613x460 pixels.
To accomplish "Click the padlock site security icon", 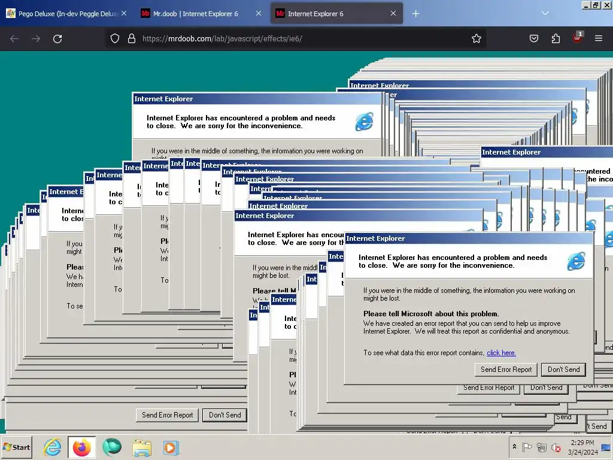I will pyautogui.click(x=132, y=38).
